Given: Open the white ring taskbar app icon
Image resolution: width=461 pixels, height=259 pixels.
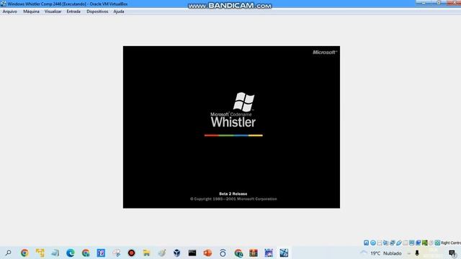Looking at the screenshot, I should point(223,253).
